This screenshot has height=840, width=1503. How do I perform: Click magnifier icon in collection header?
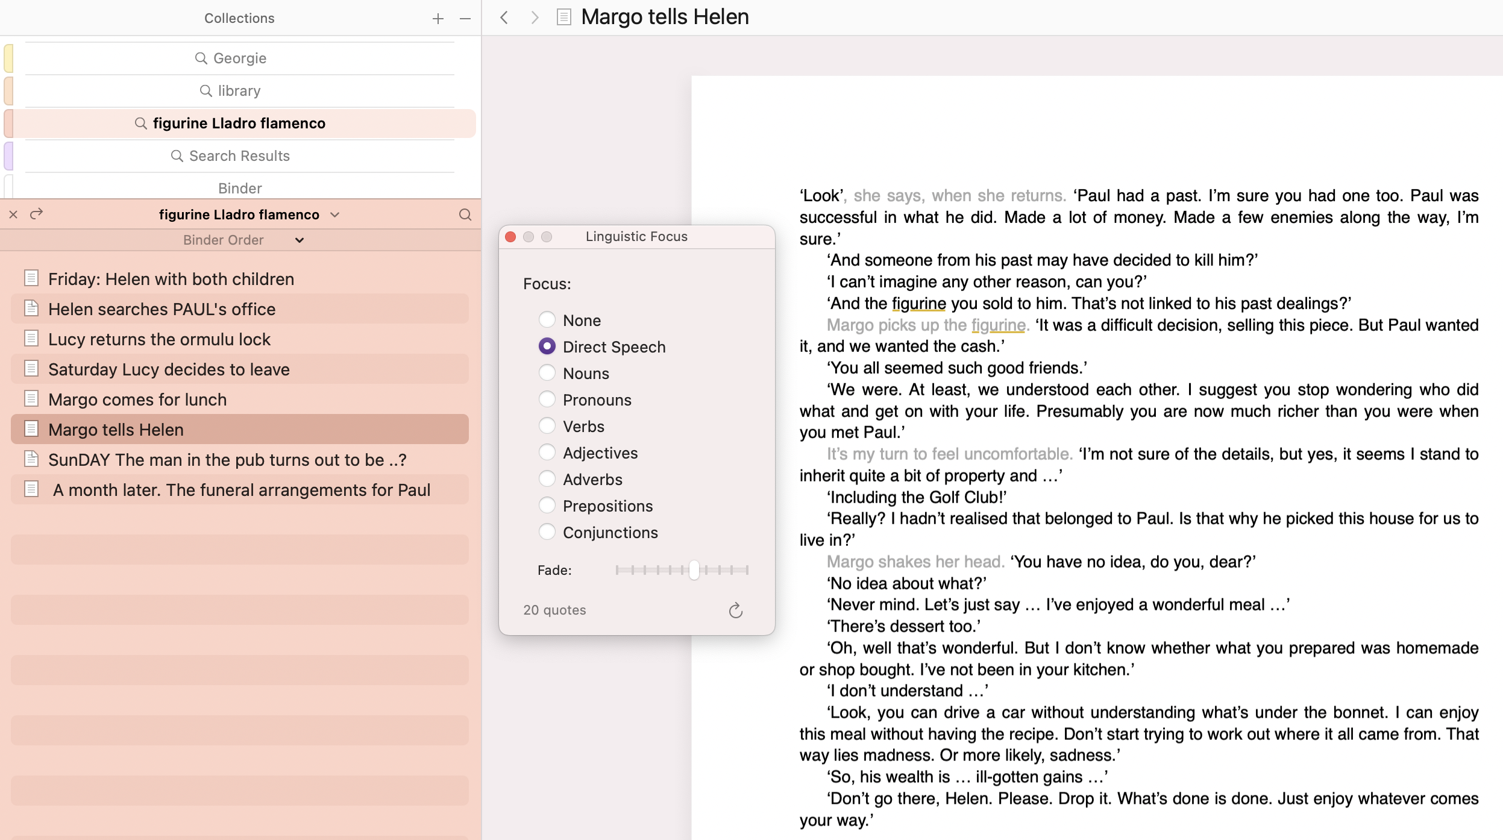click(x=465, y=215)
